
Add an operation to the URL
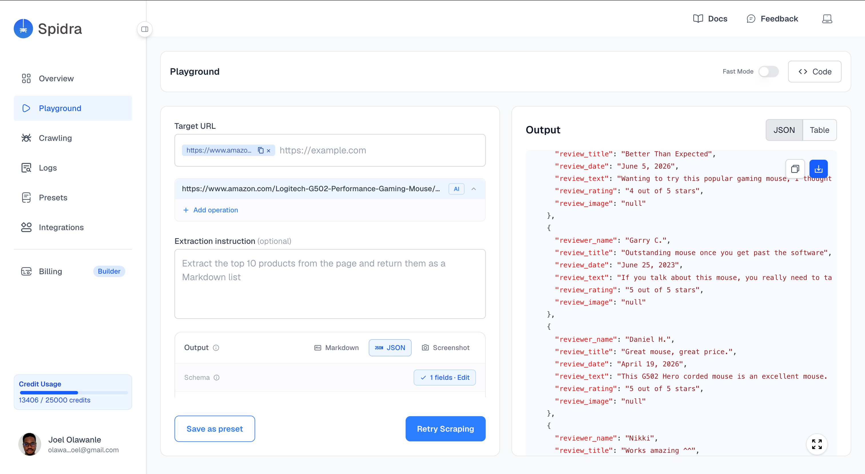[x=211, y=210]
